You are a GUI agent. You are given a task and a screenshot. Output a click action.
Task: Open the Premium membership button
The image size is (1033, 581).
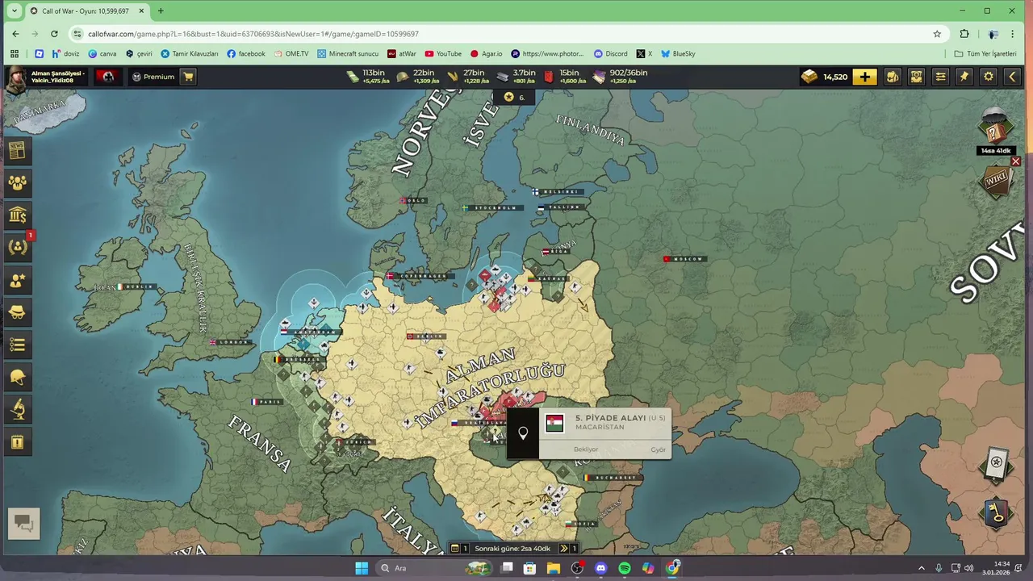153,77
